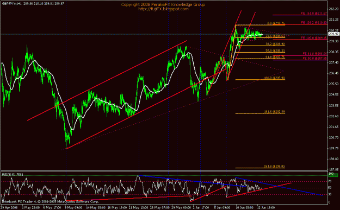Click price axis label 203.55
The width and height of the screenshot is (340, 210).
334,105
